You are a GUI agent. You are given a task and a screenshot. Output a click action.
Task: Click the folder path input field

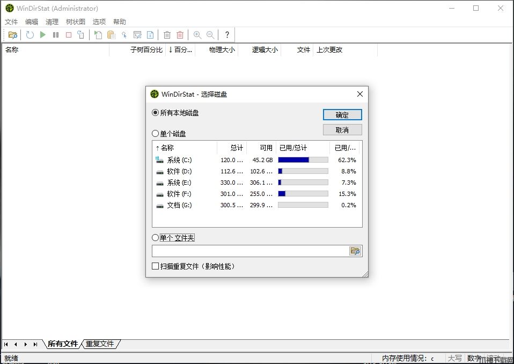[251, 251]
